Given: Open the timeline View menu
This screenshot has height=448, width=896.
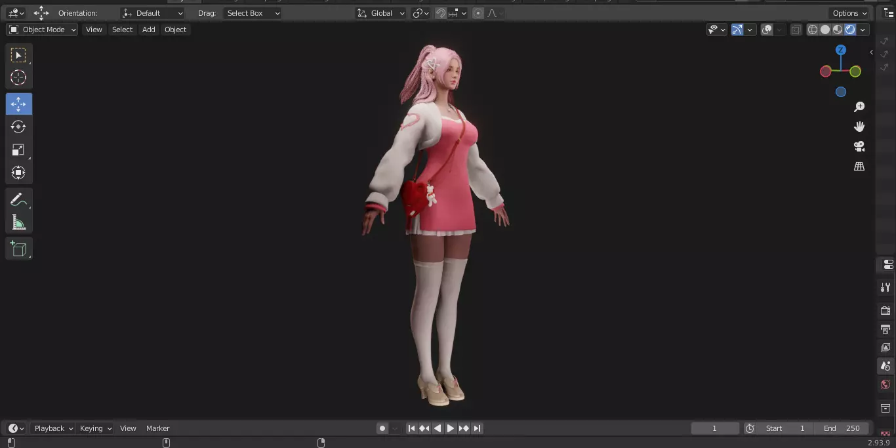Looking at the screenshot, I should pos(128,428).
